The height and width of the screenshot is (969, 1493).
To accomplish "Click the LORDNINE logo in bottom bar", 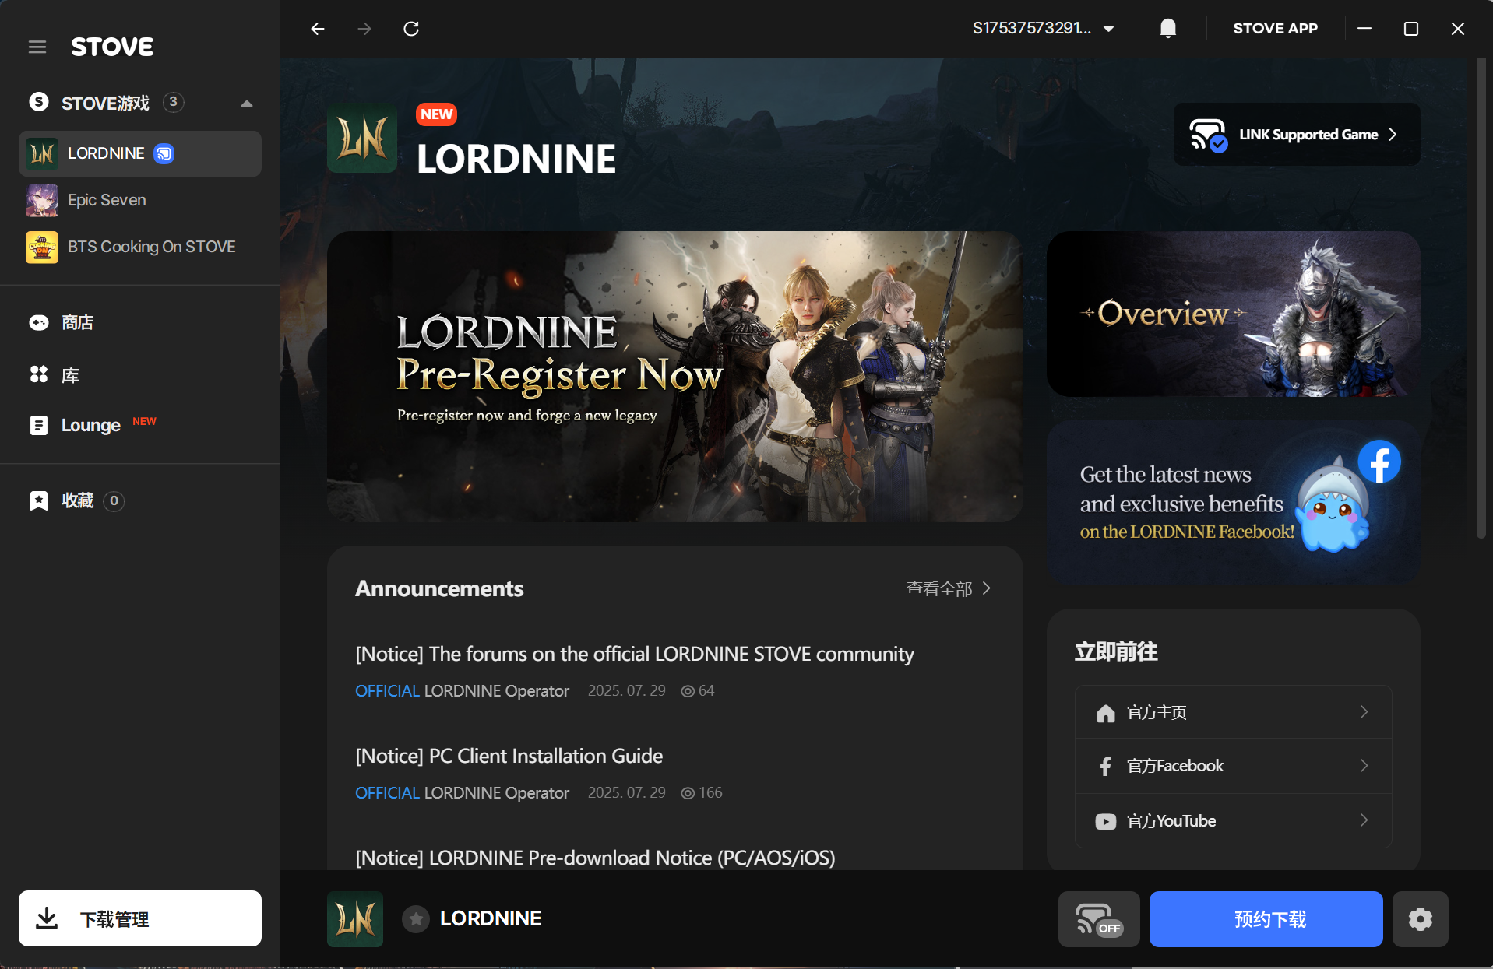I will point(355,919).
